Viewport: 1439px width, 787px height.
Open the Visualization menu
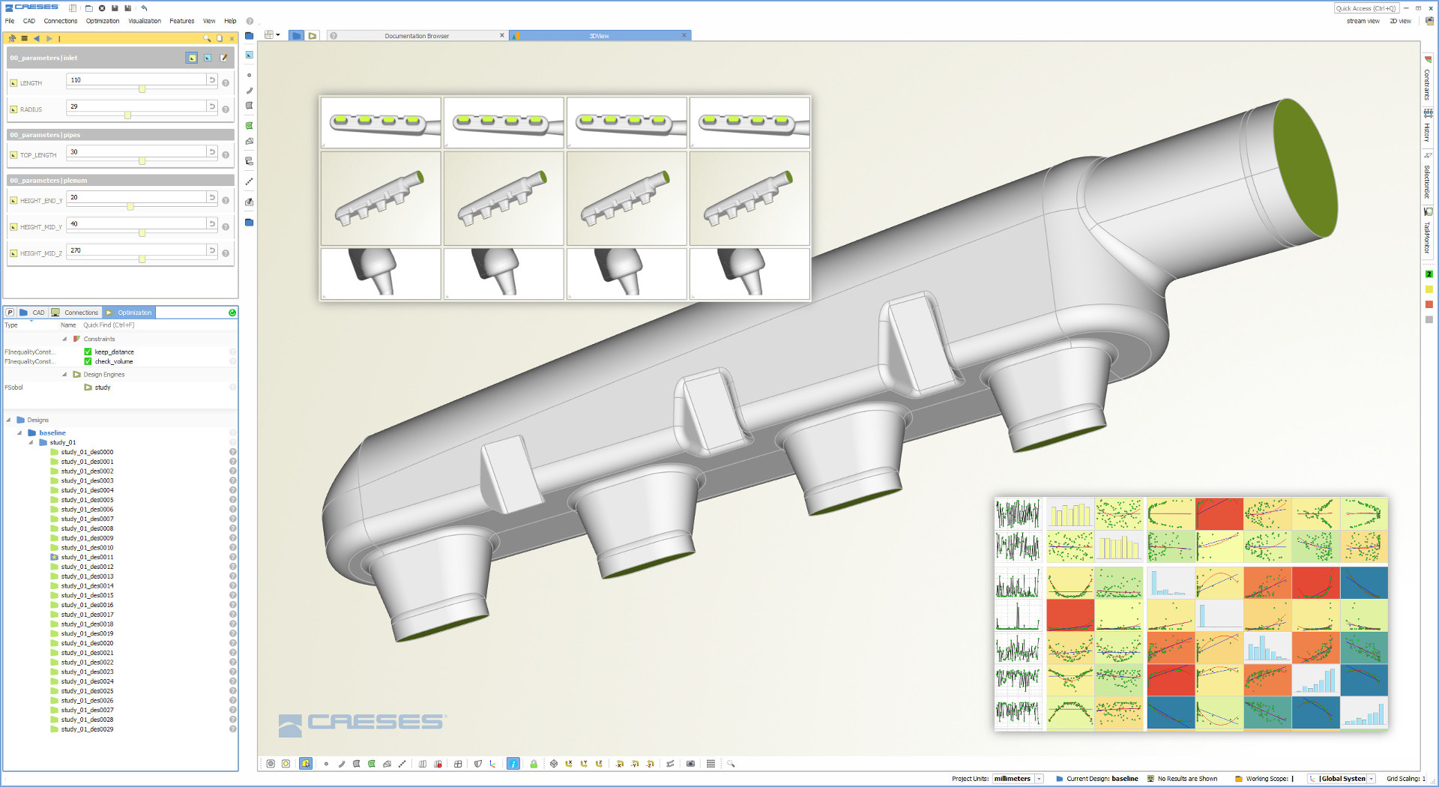[145, 21]
